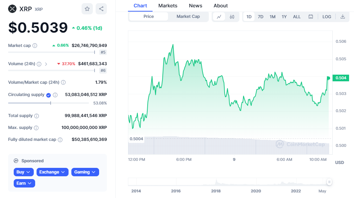Open Volume/Market cap (24h) info icon
Viewport: 354px width, 198px height.
(x=63, y=82)
